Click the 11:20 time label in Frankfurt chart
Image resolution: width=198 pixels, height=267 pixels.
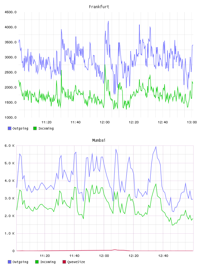pos(47,122)
